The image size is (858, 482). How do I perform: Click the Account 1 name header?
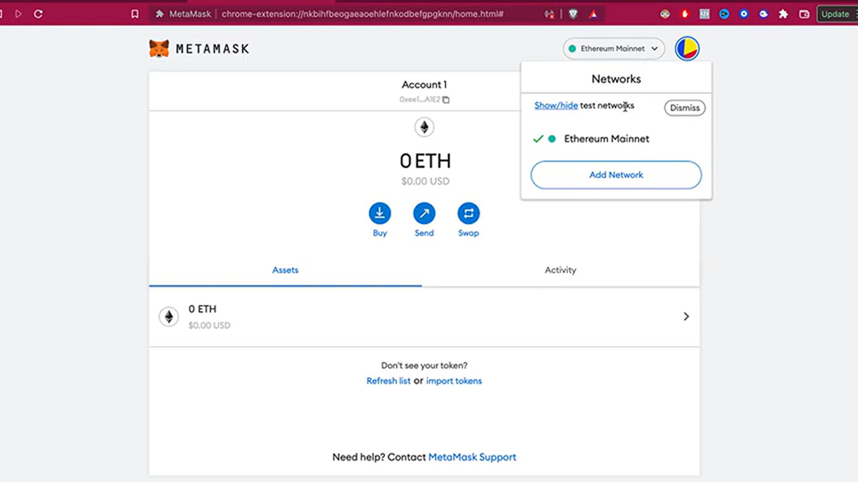click(x=424, y=84)
